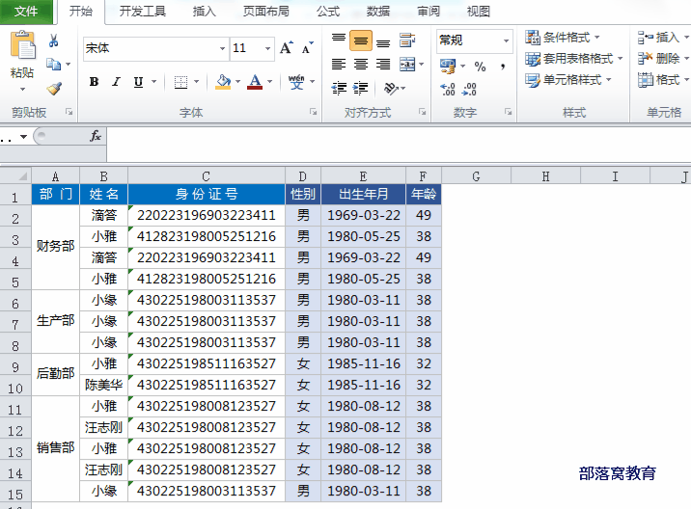
Task: Click the Paste clipboard icon
Action: (21, 47)
